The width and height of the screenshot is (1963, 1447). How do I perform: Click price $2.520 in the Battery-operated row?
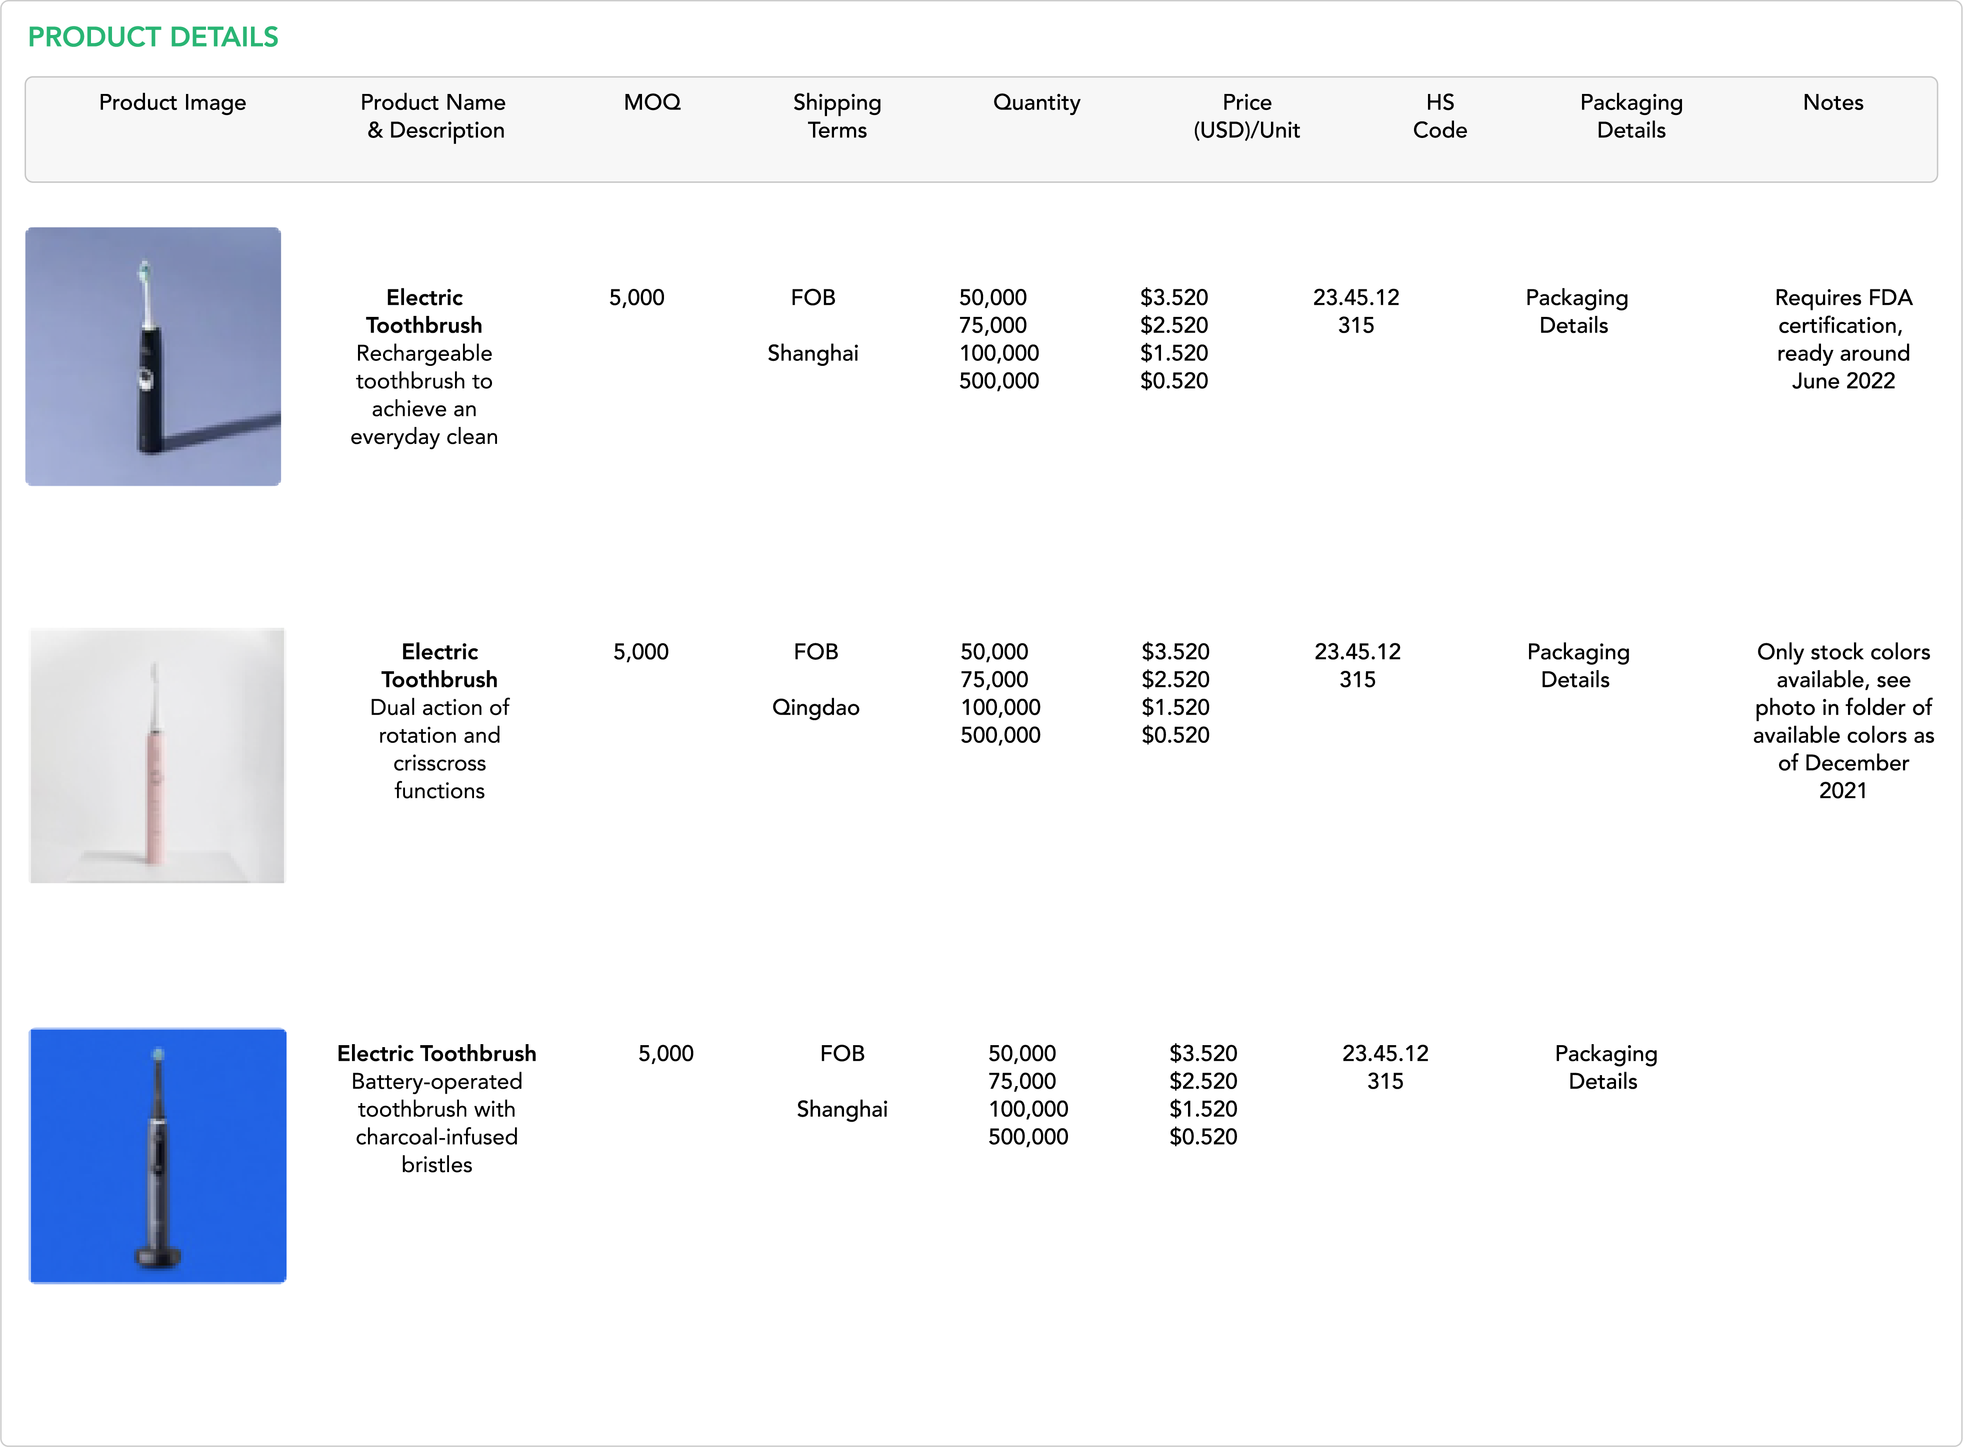[1203, 1082]
